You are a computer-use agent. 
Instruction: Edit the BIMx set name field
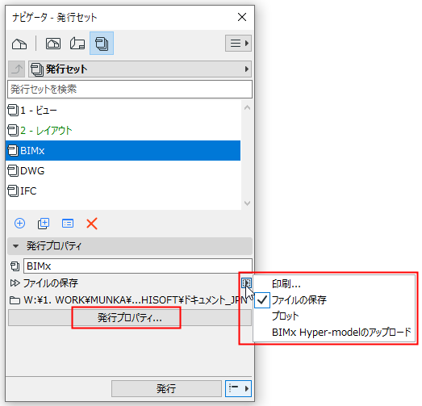tap(138, 266)
